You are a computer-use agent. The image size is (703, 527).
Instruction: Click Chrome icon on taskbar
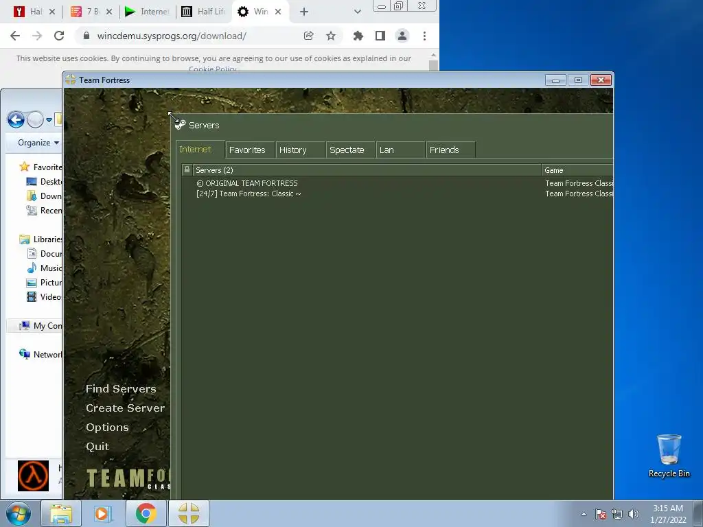click(x=146, y=513)
